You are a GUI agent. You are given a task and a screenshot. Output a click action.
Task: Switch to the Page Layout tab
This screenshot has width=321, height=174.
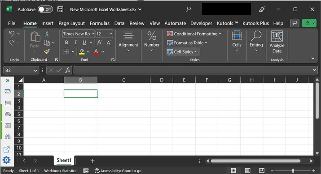(x=71, y=23)
